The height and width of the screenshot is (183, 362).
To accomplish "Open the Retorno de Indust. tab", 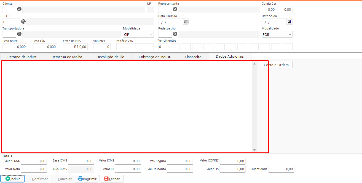I will 22,57.
